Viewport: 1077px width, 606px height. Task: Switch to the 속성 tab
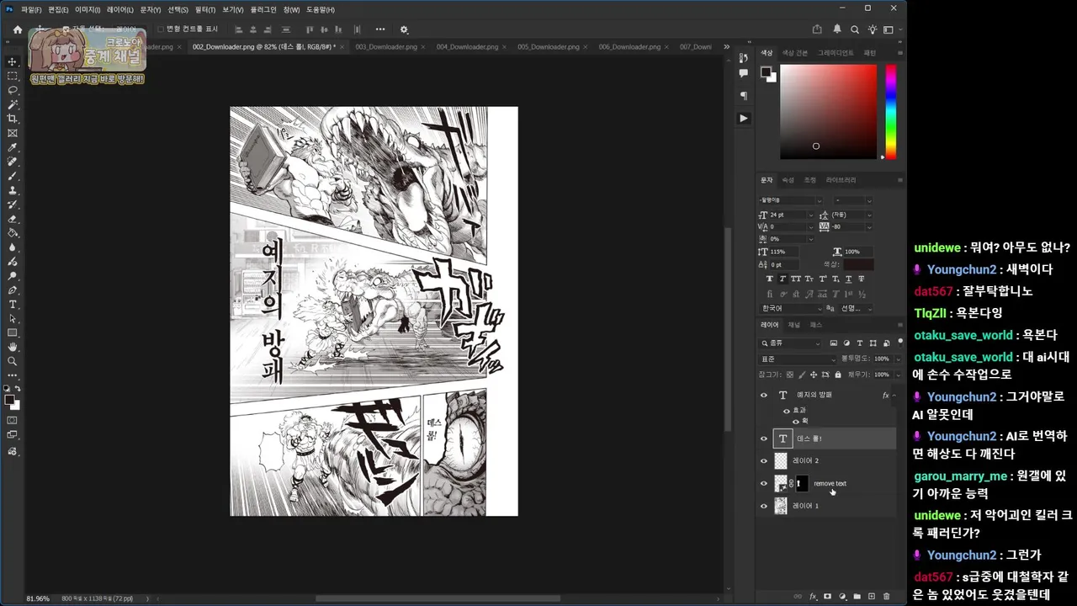tap(788, 180)
